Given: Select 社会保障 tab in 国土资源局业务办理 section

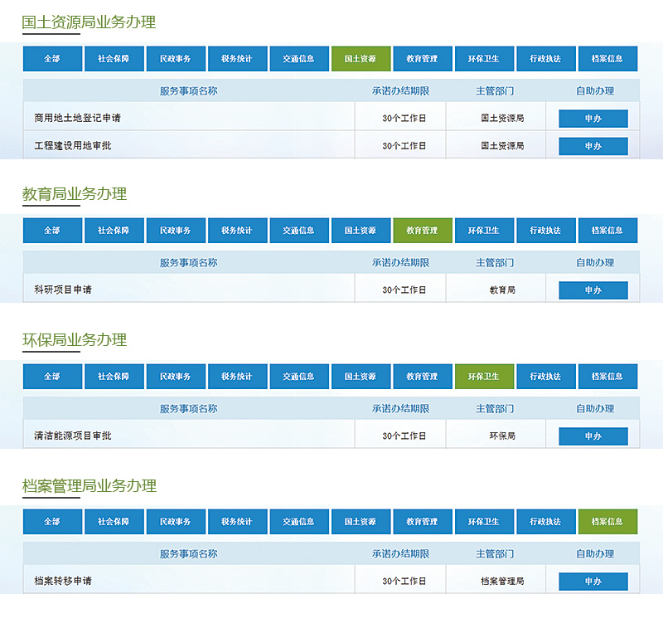Looking at the screenshot, I should coord(114,59).
